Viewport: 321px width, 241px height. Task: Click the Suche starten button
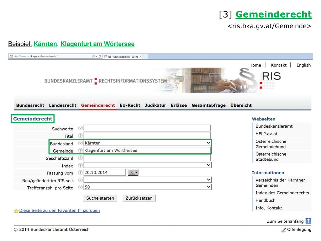pyautogui.click(x=100, y=198)
